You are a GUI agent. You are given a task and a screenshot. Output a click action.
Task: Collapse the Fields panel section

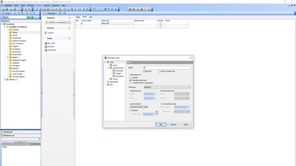(69, 38)
